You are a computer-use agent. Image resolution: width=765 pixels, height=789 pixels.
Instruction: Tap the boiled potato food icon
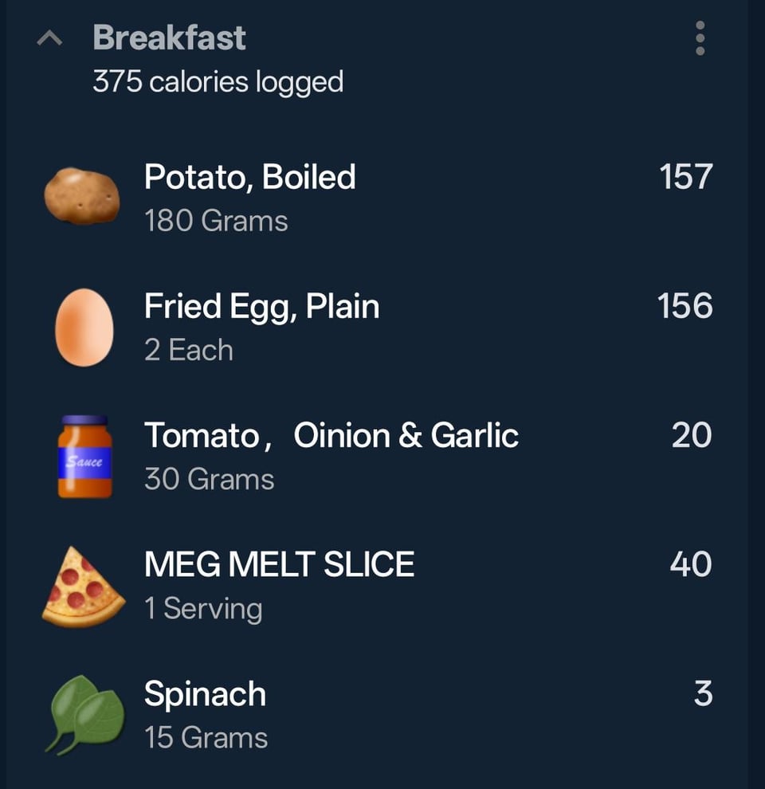click(x=82, y=196)
